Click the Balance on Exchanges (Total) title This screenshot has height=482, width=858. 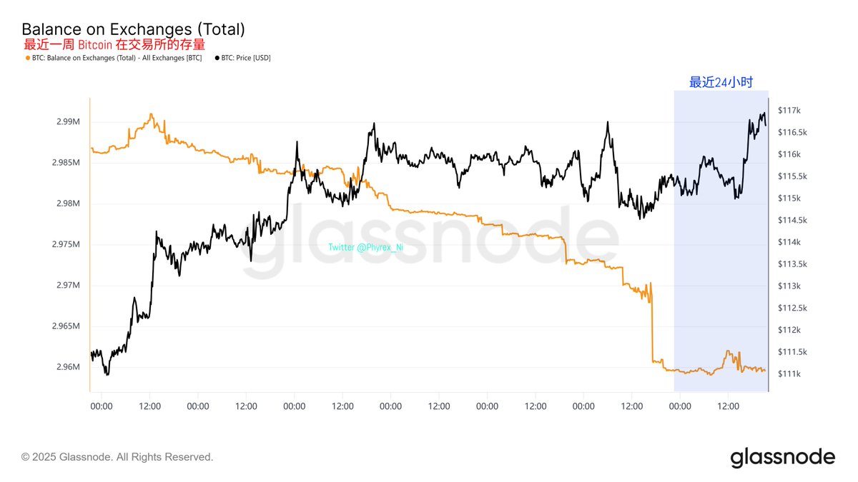click(134, 29)
